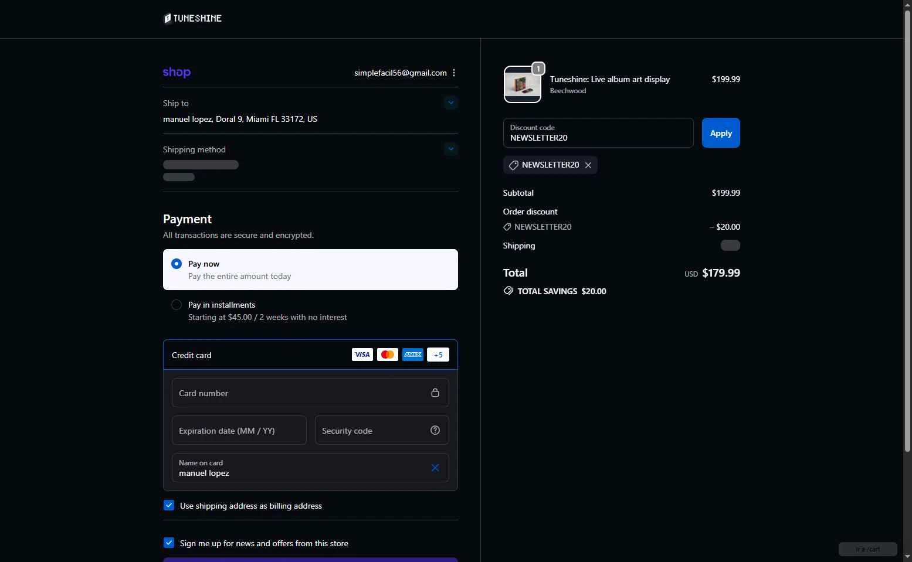Show the +5 more payment cards
The width and height of the screenshot is (912, 562).
438,355
